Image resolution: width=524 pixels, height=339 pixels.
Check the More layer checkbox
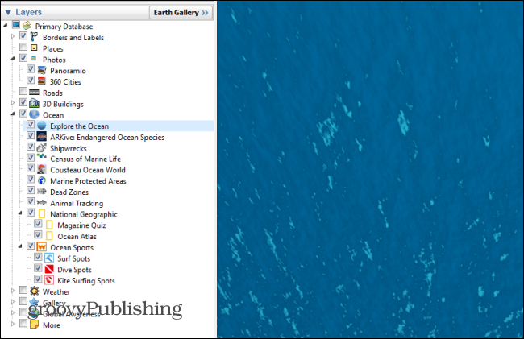pyautogui.click(x=23, y=323)
